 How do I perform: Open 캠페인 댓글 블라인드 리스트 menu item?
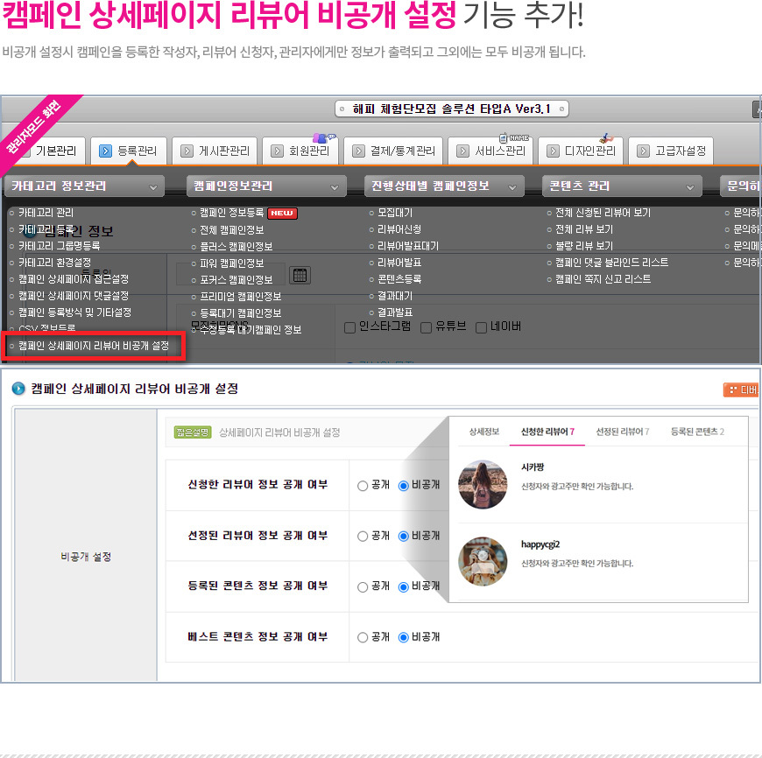[612, 263]
